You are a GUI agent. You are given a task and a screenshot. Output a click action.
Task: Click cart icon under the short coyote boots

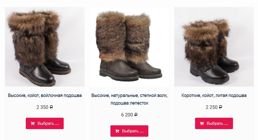coord(202,123)
